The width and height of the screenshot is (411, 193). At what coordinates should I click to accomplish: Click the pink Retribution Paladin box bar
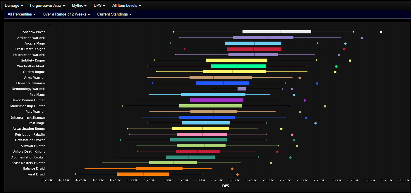coord(202,134)
